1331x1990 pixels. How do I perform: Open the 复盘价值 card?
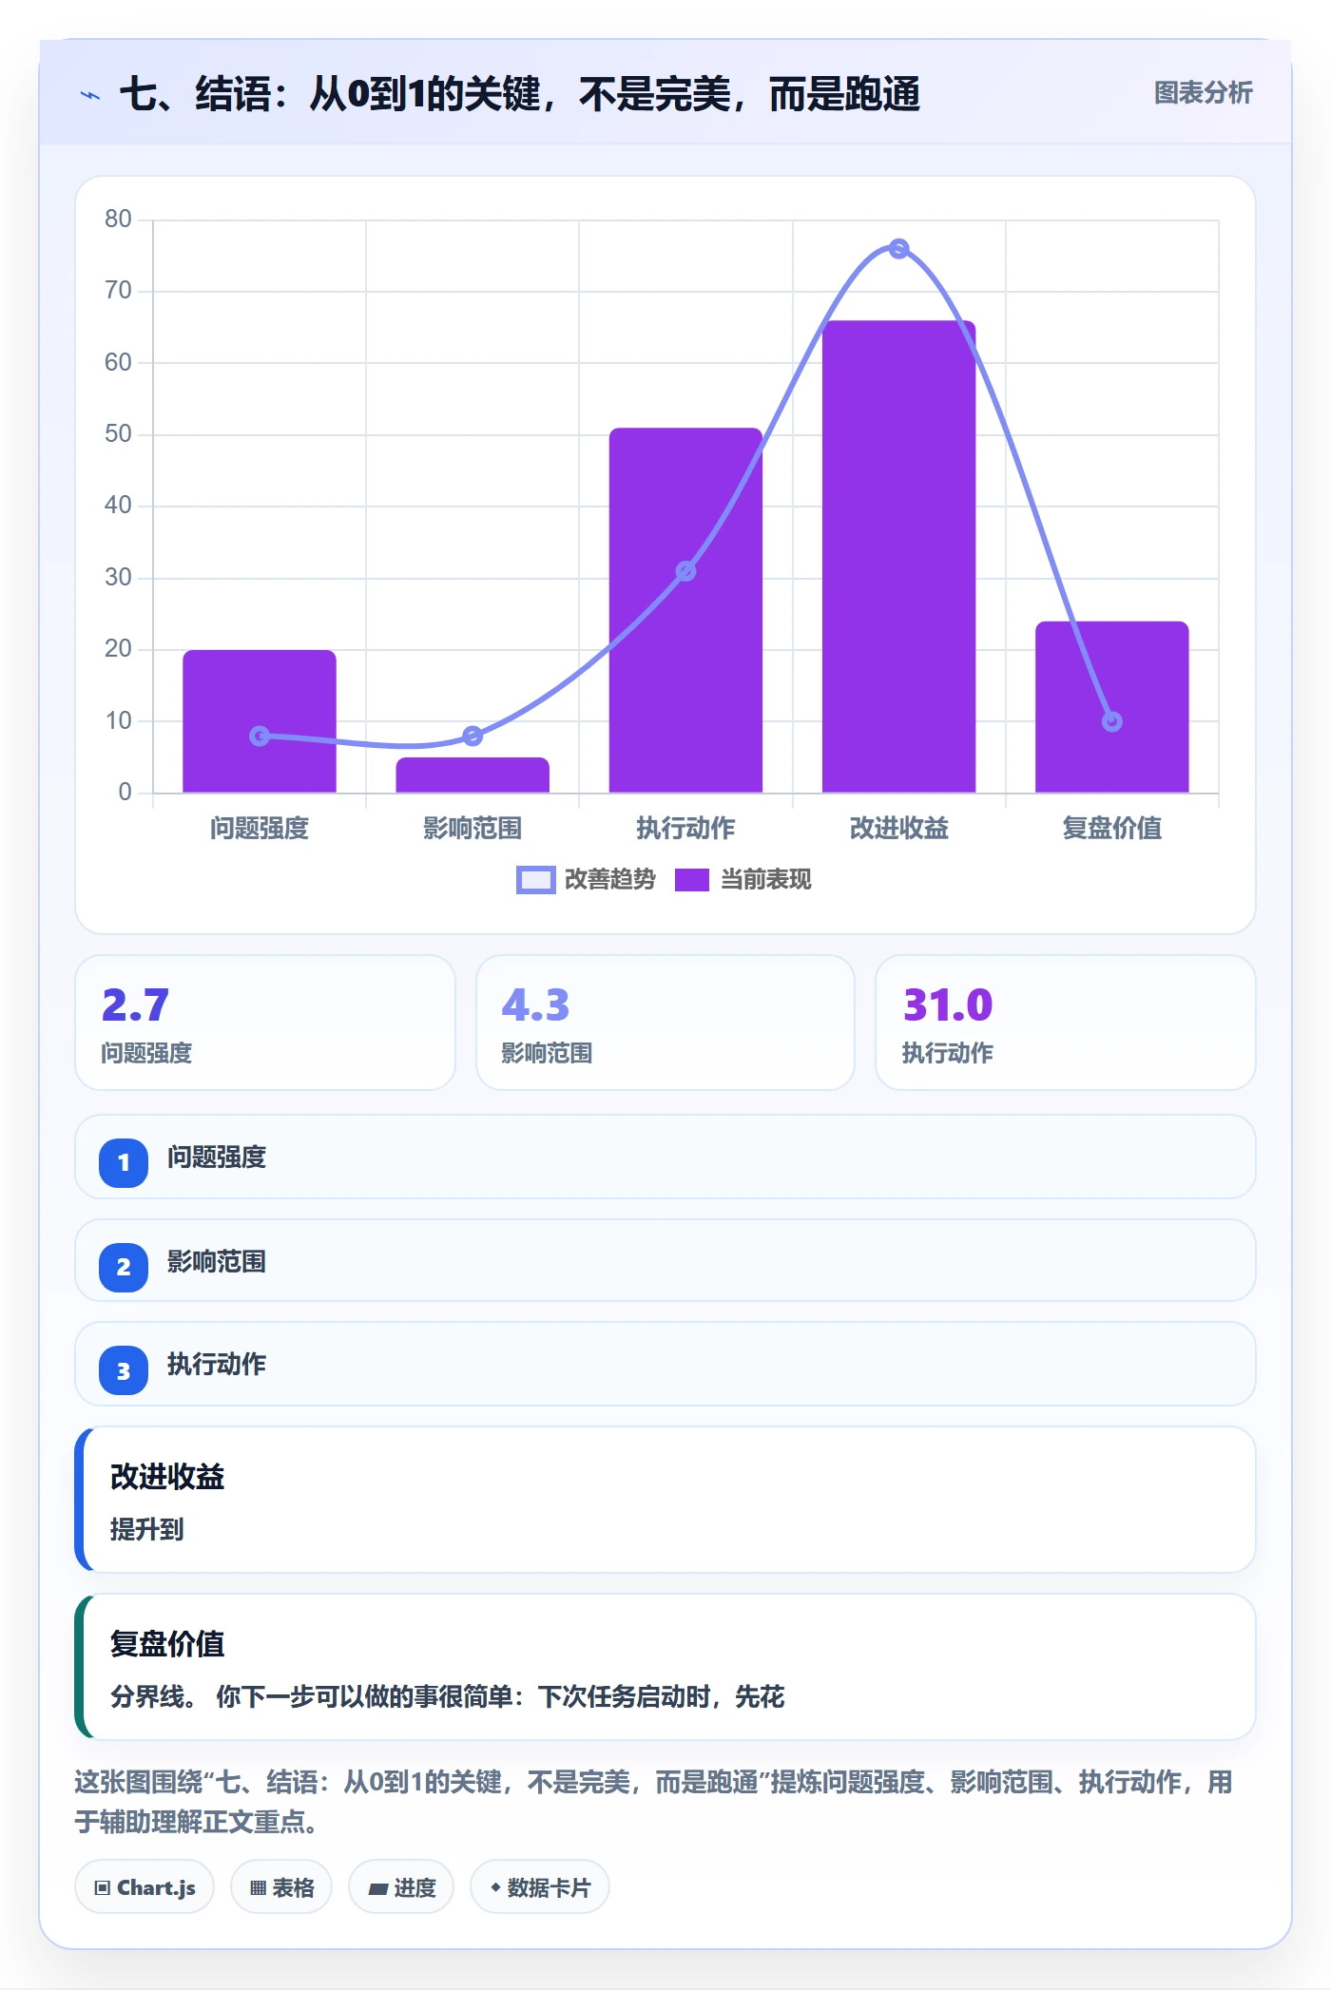click(x=665, y=1667)
